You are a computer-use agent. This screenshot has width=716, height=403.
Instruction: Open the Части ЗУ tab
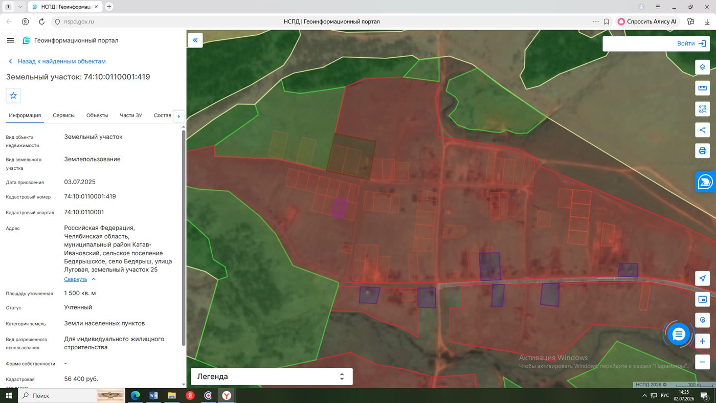(131, 116)
